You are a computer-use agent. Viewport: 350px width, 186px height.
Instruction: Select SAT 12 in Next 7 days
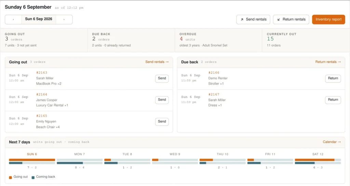318,154
